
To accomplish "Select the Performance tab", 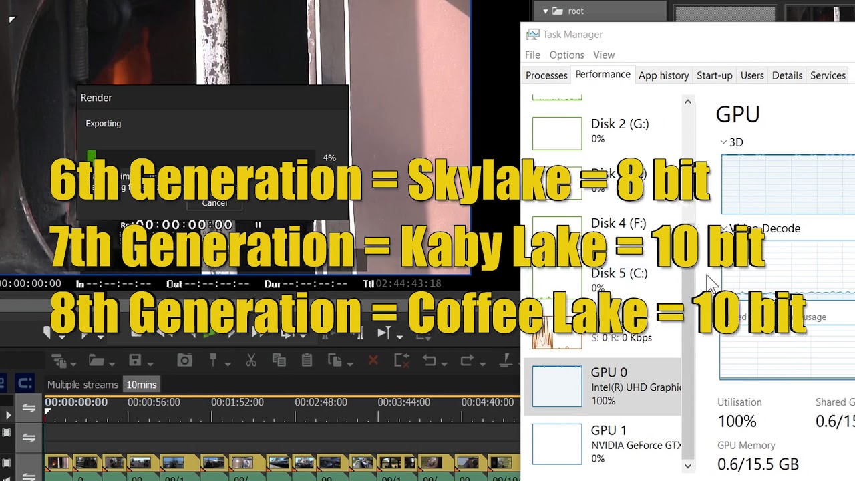I will tap(603, 75).
